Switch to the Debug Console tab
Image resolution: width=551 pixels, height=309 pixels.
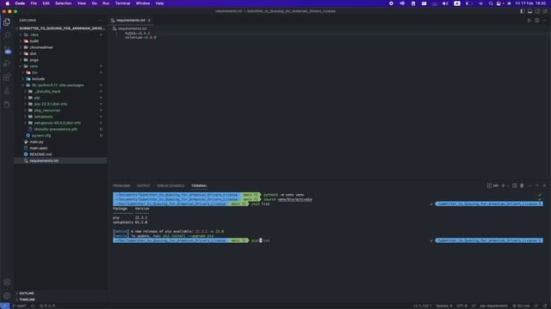[x=170, y=185]
